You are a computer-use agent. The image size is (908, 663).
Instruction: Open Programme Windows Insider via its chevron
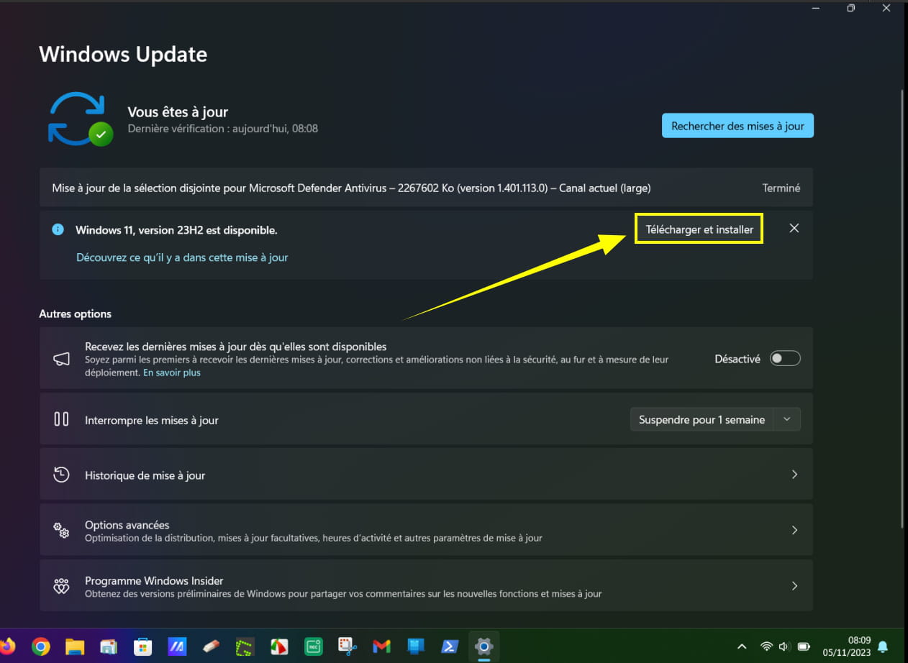pos(794,586)
